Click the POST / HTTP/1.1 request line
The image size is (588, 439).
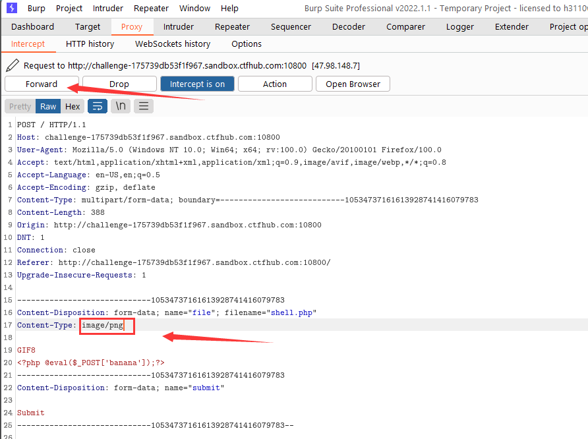tap(51, 125)
